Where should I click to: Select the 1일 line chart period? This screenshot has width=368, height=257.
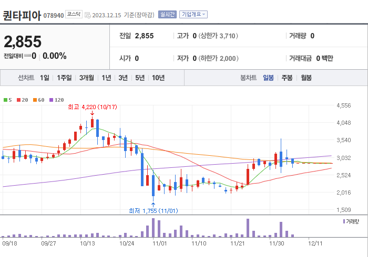point(45,78)
